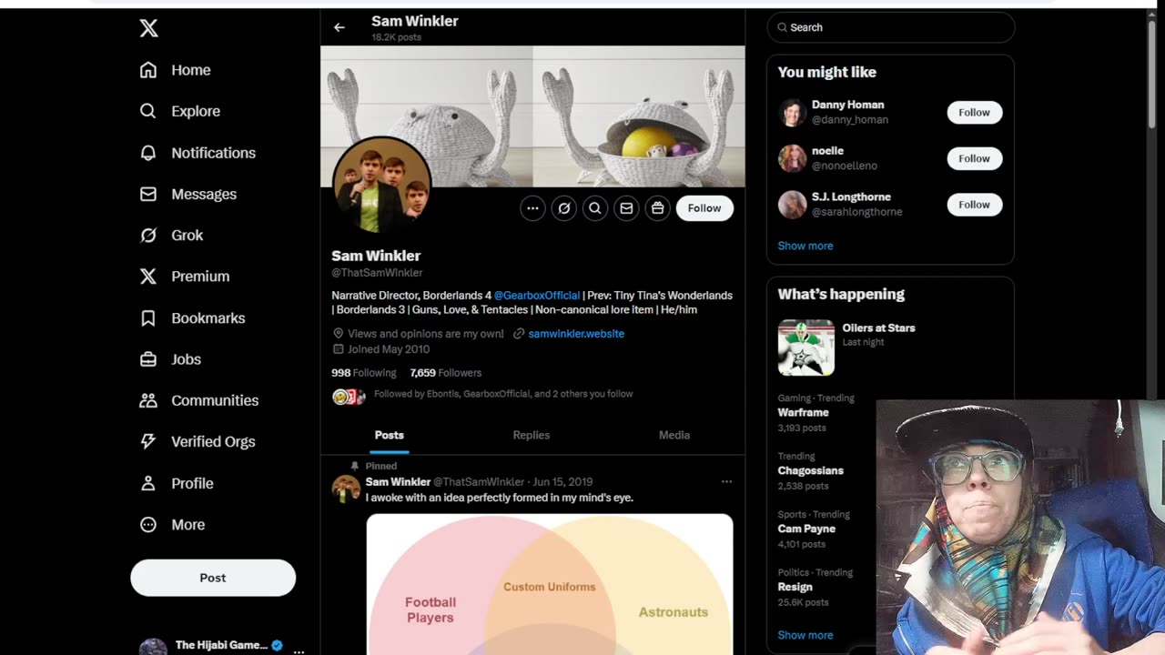Open profile more options ellipsis button
Viewport: 1165px width, 655px height.
(532, 208)
